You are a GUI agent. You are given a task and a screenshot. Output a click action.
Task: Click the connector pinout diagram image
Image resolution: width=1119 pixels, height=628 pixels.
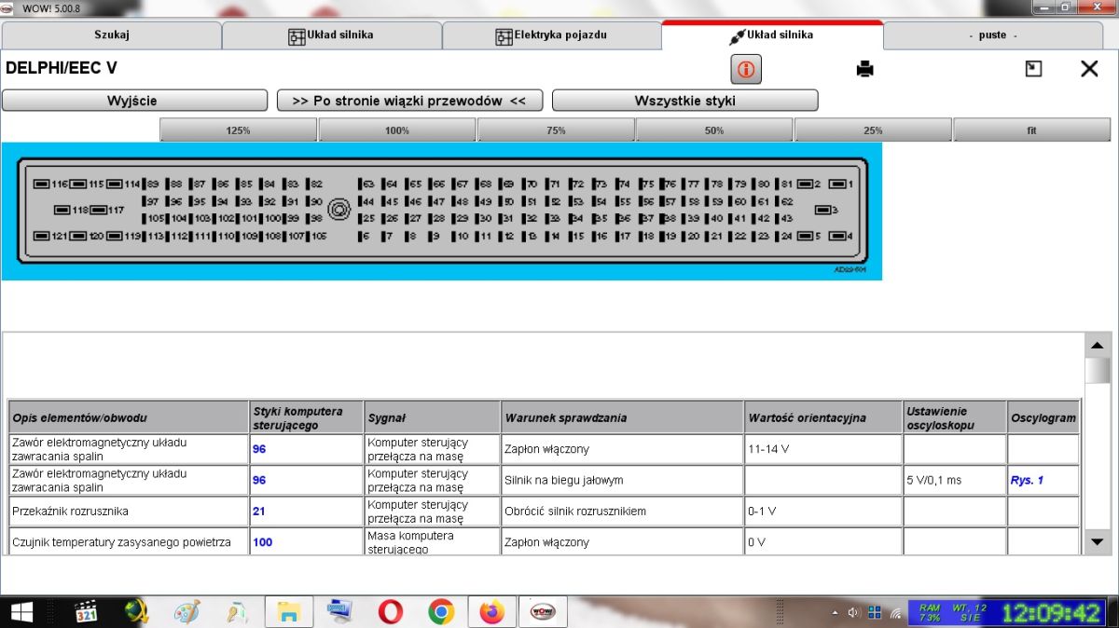[442, 212]
